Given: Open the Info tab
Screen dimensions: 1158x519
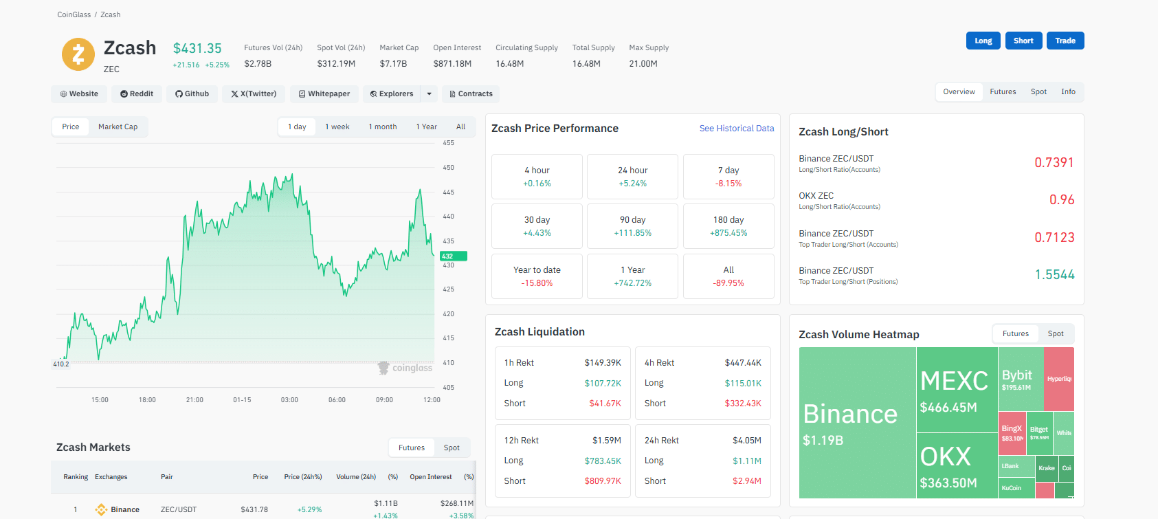Looking at the screenshot, I should click(1068, 92).
